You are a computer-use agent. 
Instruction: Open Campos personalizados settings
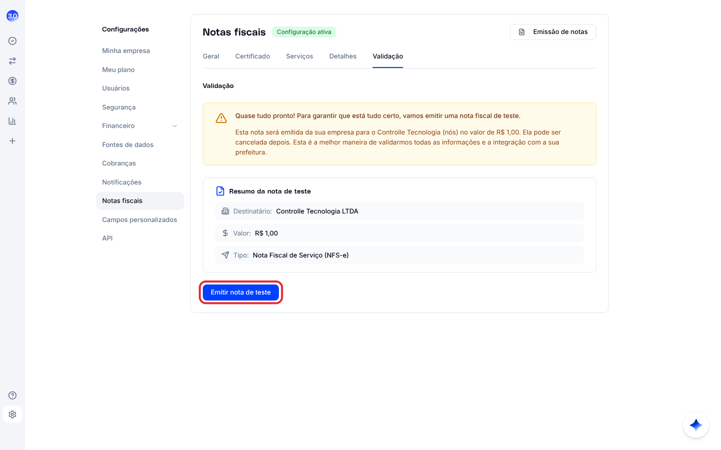coord(140,220)
